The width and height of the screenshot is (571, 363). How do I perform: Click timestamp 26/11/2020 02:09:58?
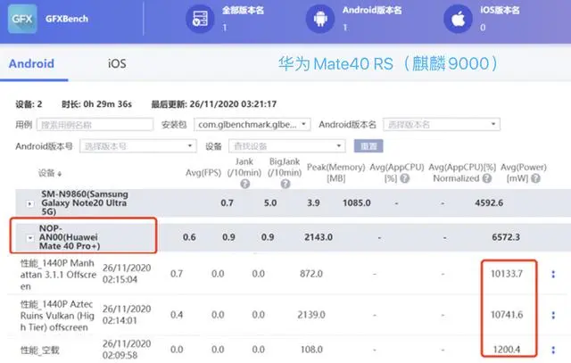click(127, 350)
